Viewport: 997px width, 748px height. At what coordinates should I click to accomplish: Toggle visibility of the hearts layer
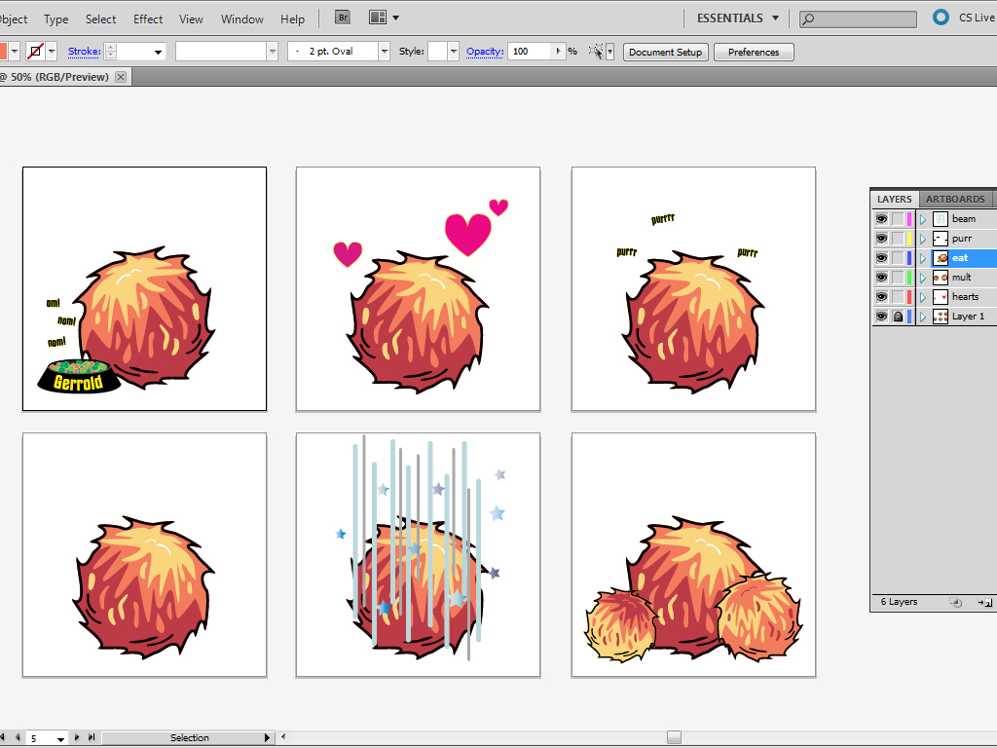[x=881, y=297]
